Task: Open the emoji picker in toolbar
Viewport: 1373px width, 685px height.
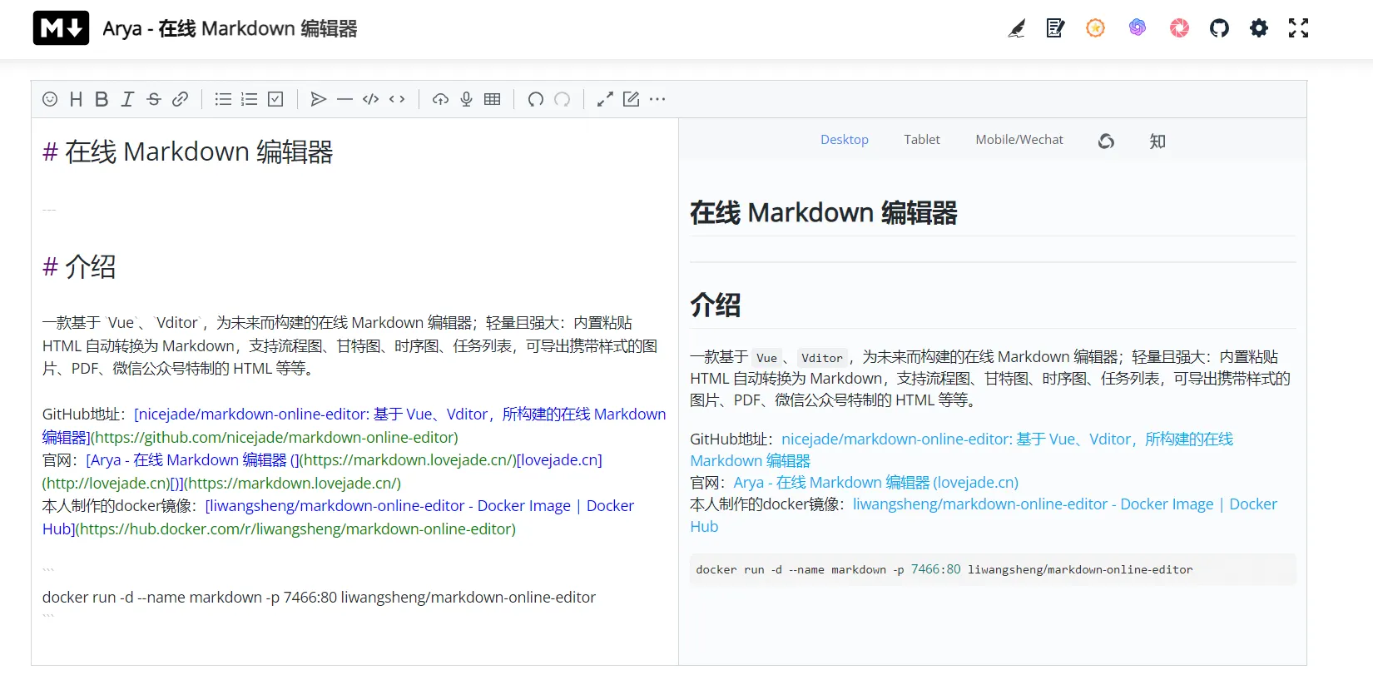Action: point(50,99)
